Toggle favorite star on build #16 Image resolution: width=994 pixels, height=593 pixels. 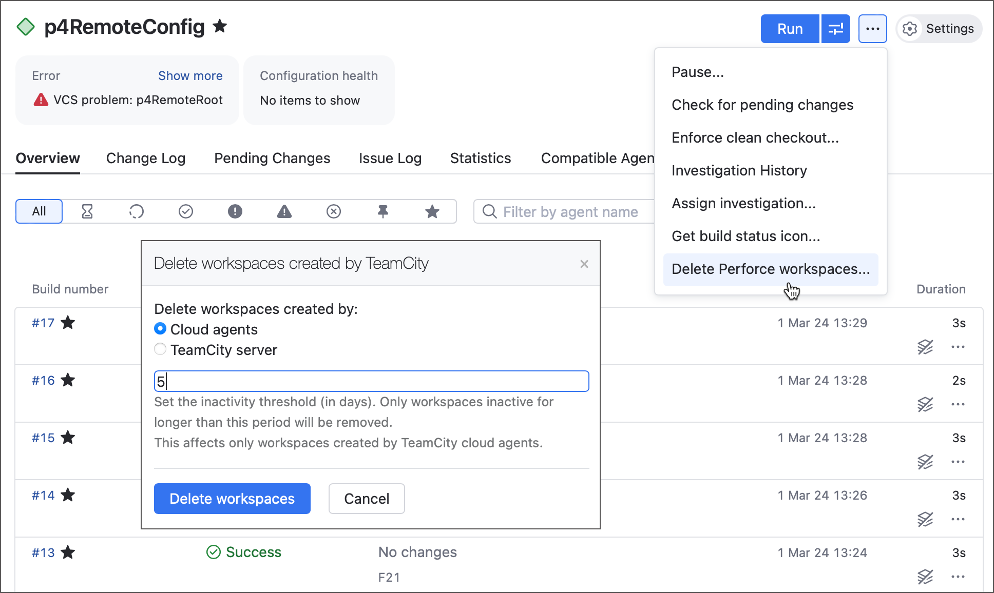point(68,380)
